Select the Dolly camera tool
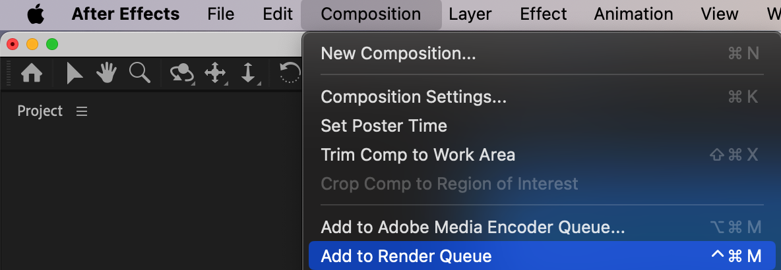 click(249, 73)
